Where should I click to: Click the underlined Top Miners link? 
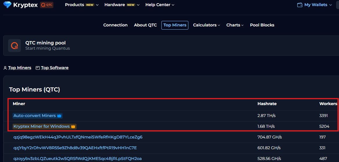(20, 68)
